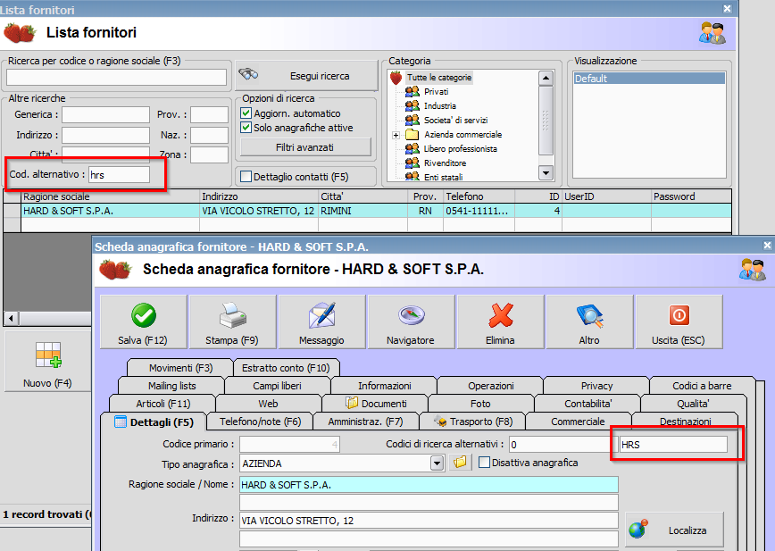Open the Informazioni tab
This screenshot has height=551, width=775.
385,386
